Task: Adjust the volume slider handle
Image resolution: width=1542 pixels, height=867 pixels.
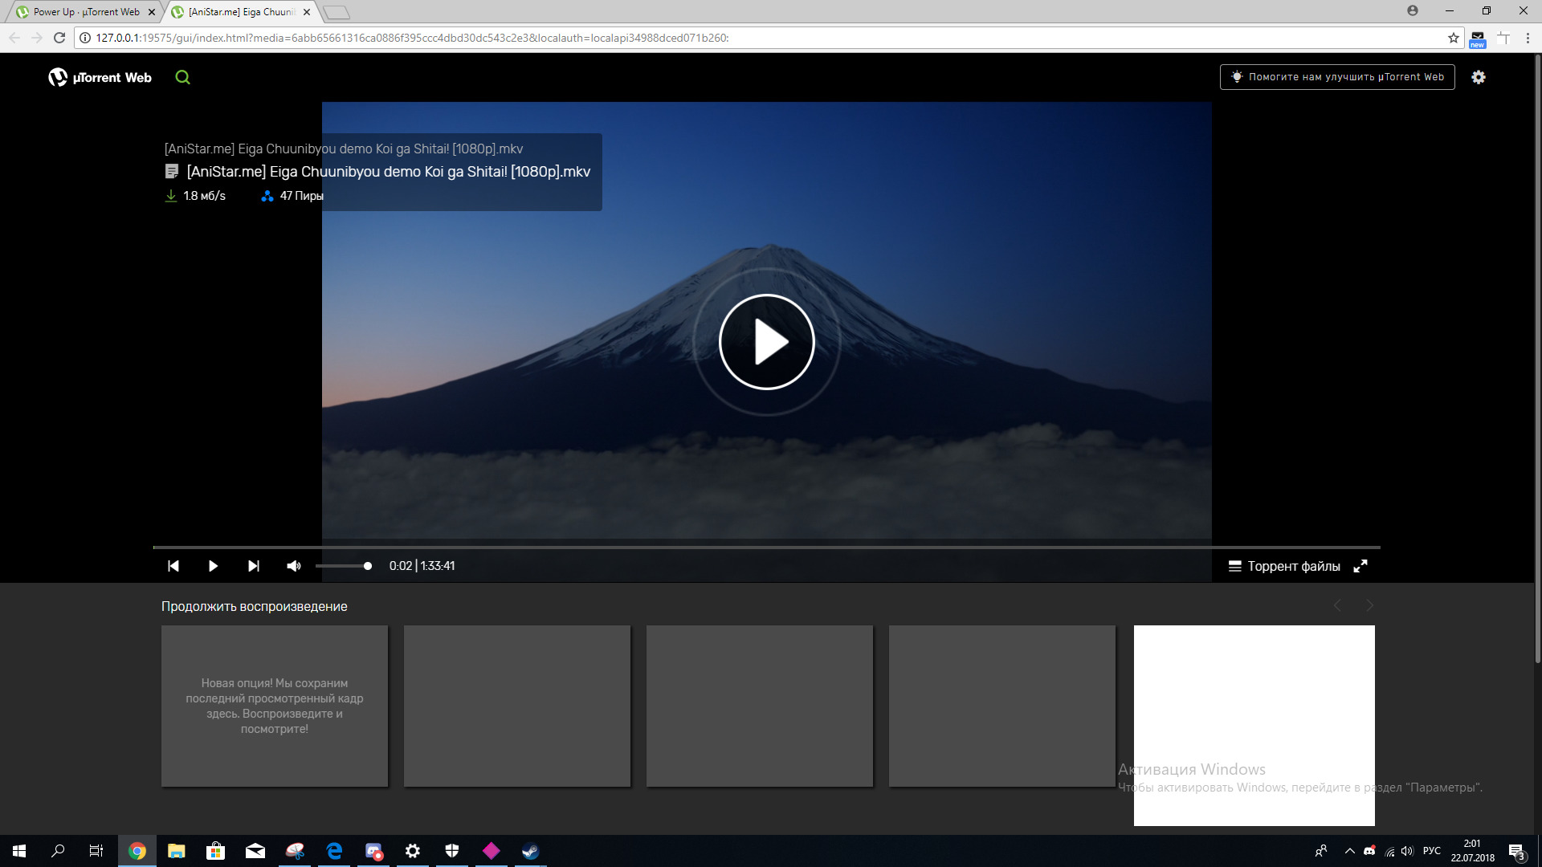Action: pyautogui.click(x=367, y=566)
